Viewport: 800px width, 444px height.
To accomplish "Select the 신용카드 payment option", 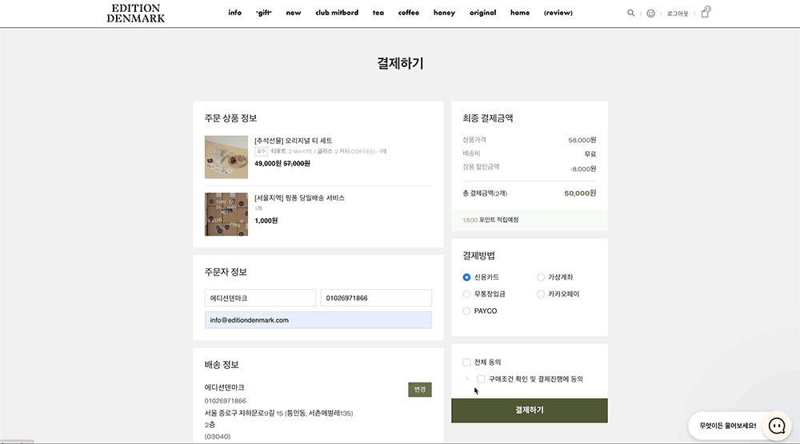I will point(466,278).
